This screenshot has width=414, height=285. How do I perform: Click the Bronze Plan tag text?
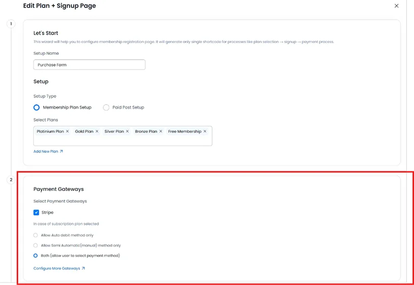click(x=146, y=131)
